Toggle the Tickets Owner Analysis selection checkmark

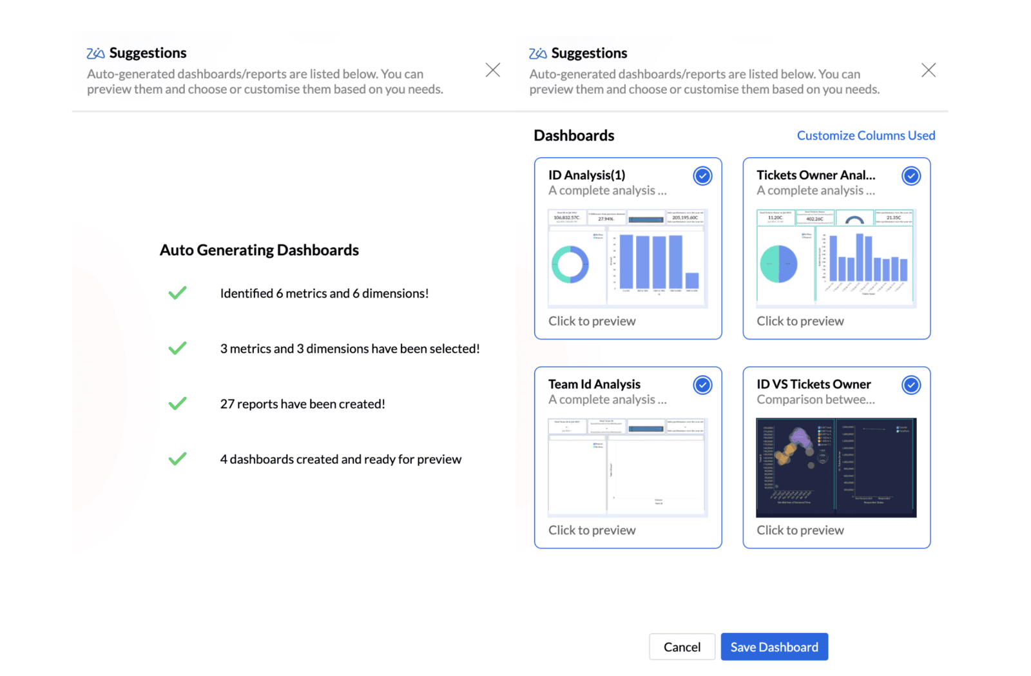[911, 176]
